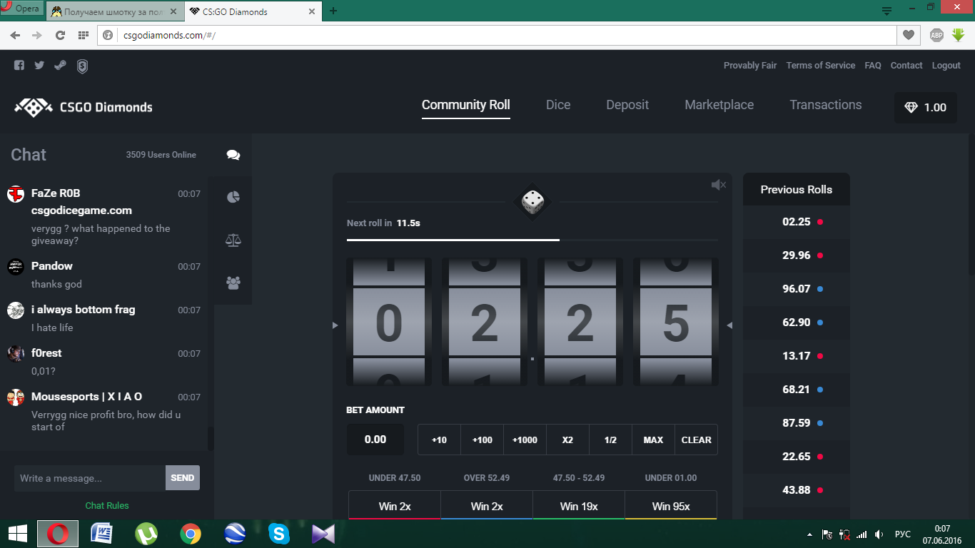Open the Marketplace tab
Viewport: 975px width, 548px height.
719,105
